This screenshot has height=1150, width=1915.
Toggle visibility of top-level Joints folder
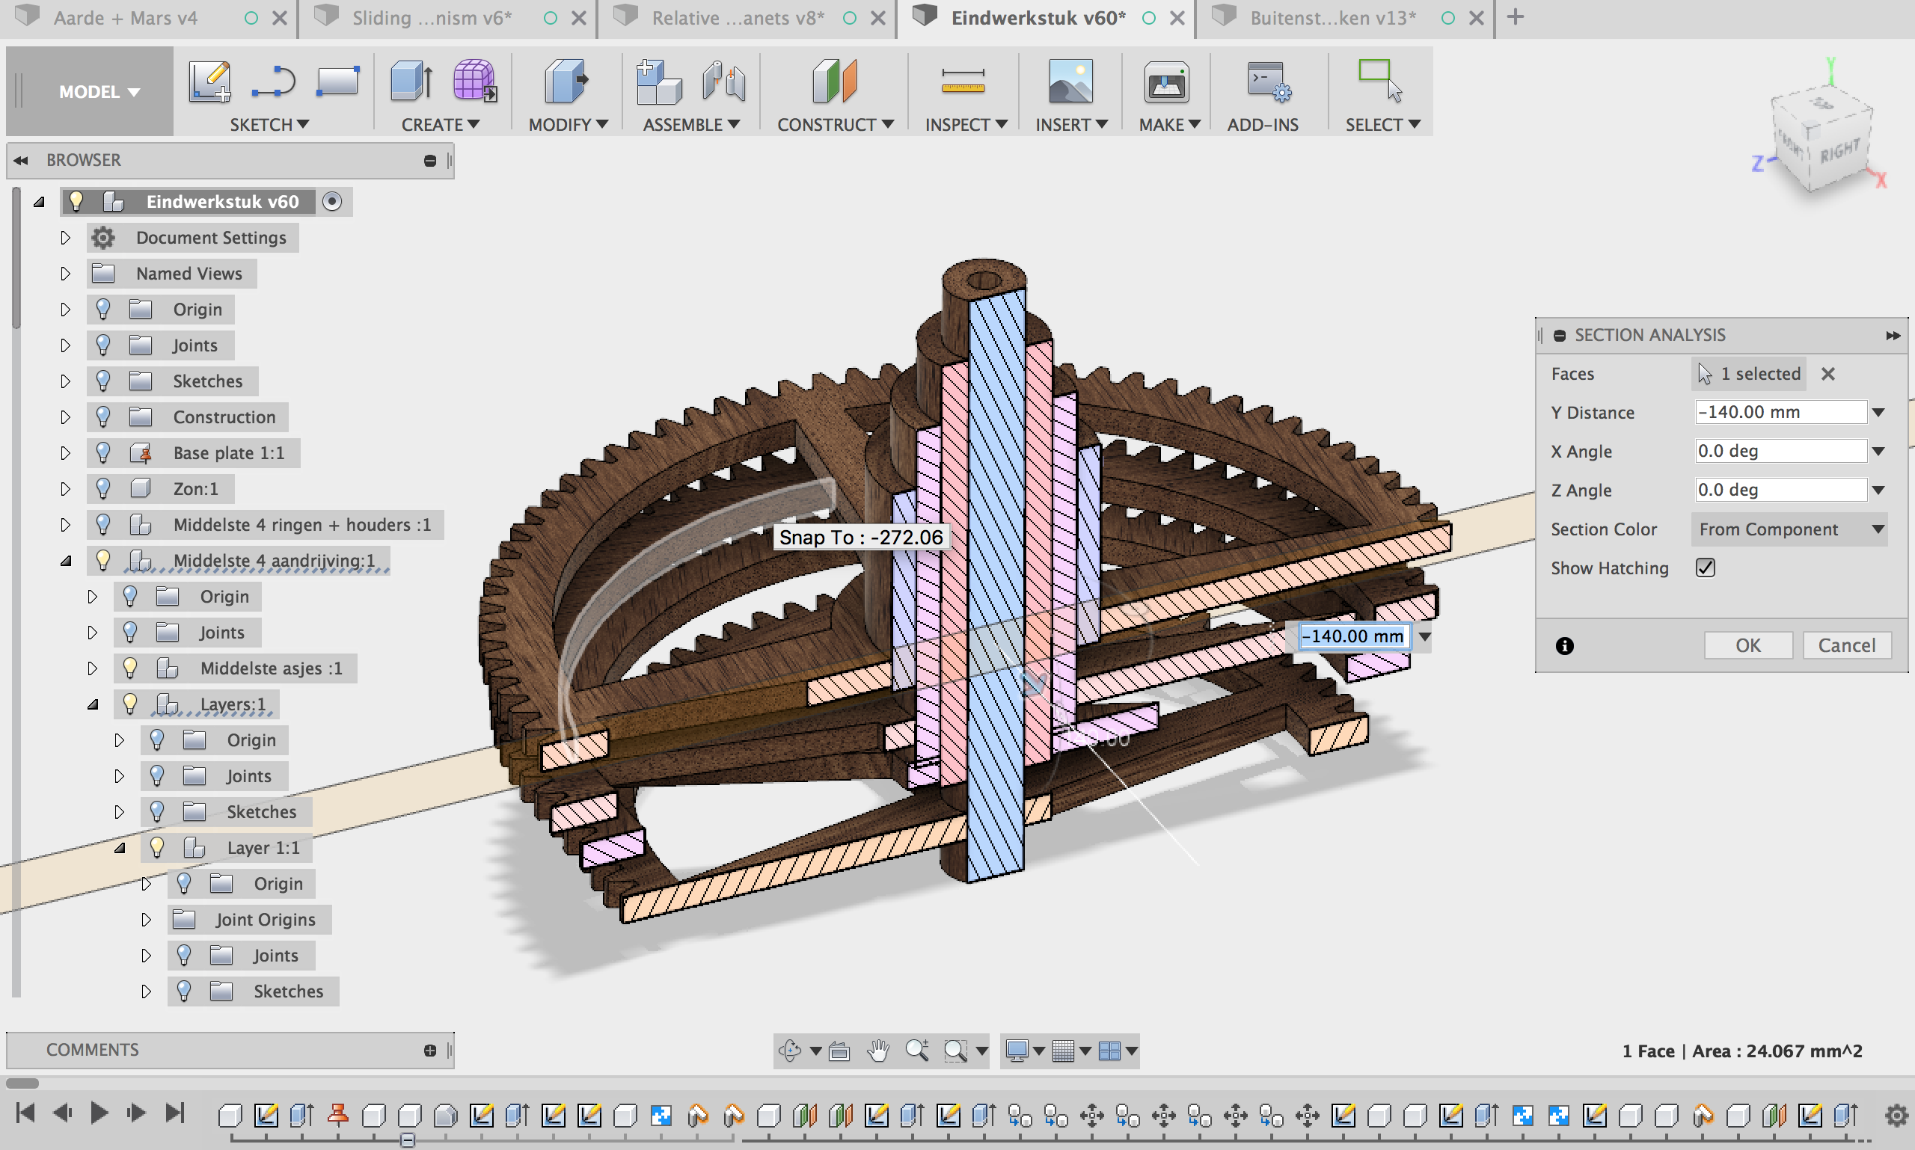tap(103, 345)
